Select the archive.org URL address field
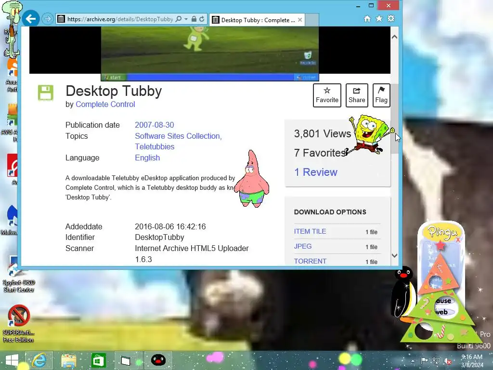 tap(120, 19)
